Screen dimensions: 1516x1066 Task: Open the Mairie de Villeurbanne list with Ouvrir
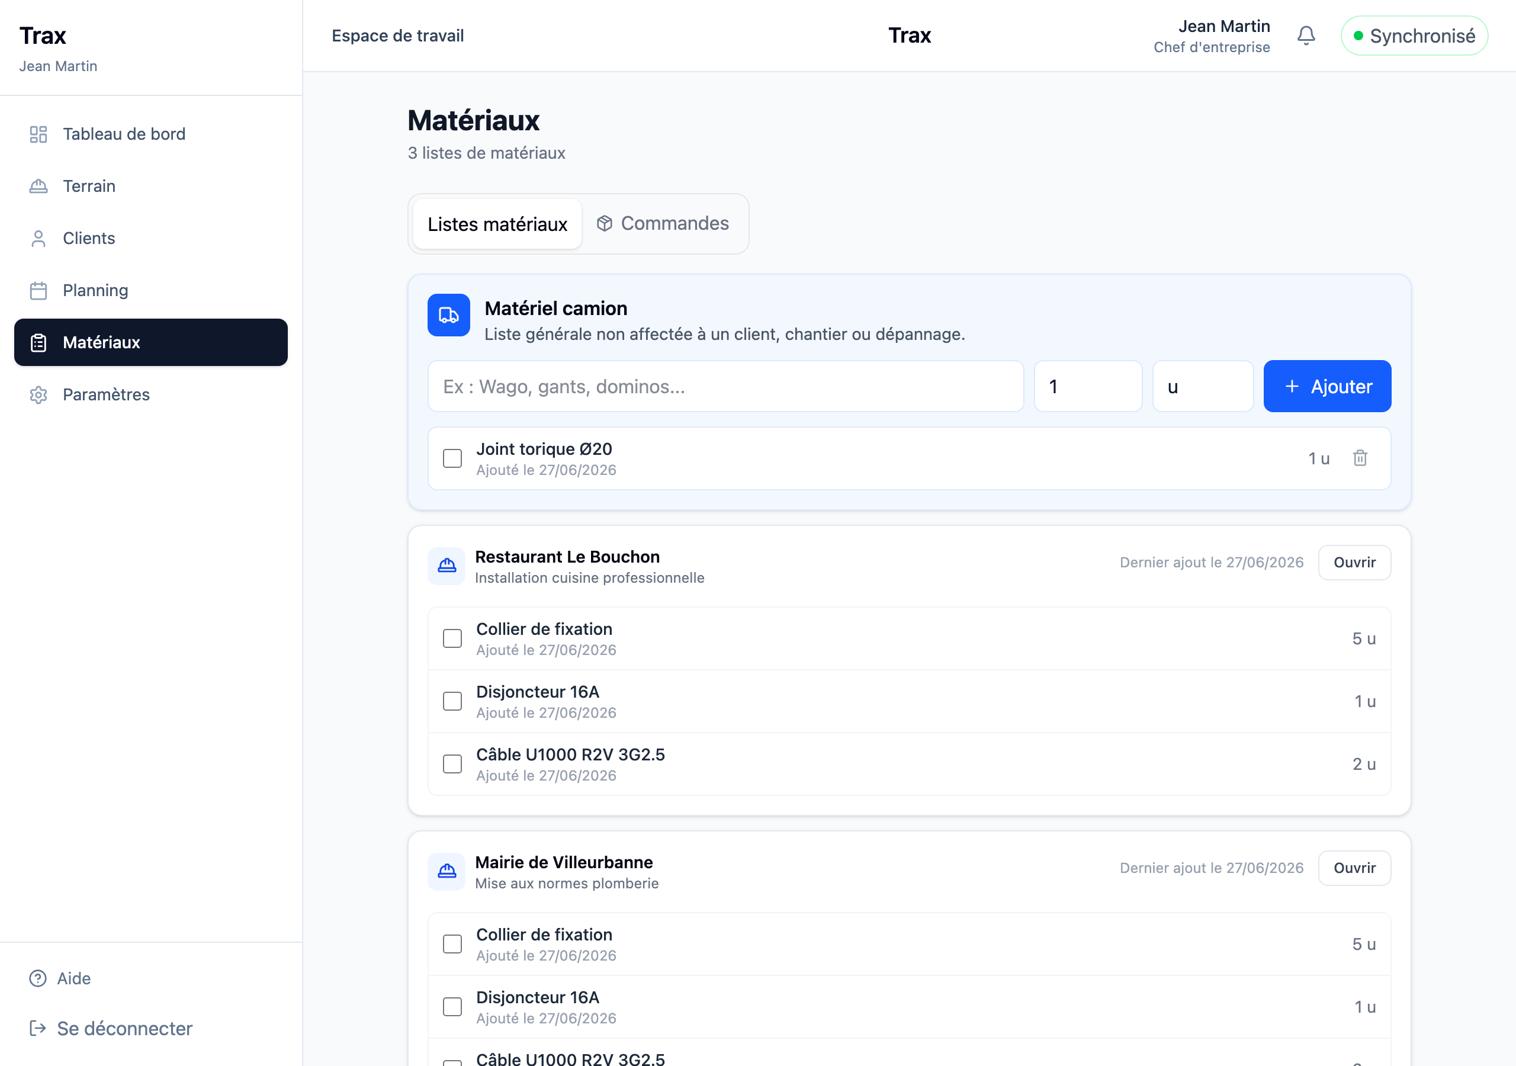coord(1354,868)
